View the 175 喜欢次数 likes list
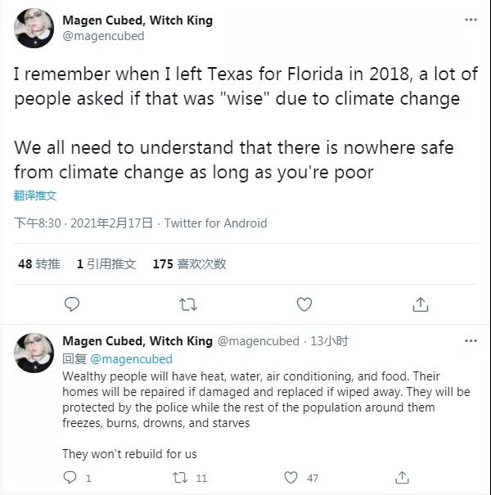 [x=189, y=263]
